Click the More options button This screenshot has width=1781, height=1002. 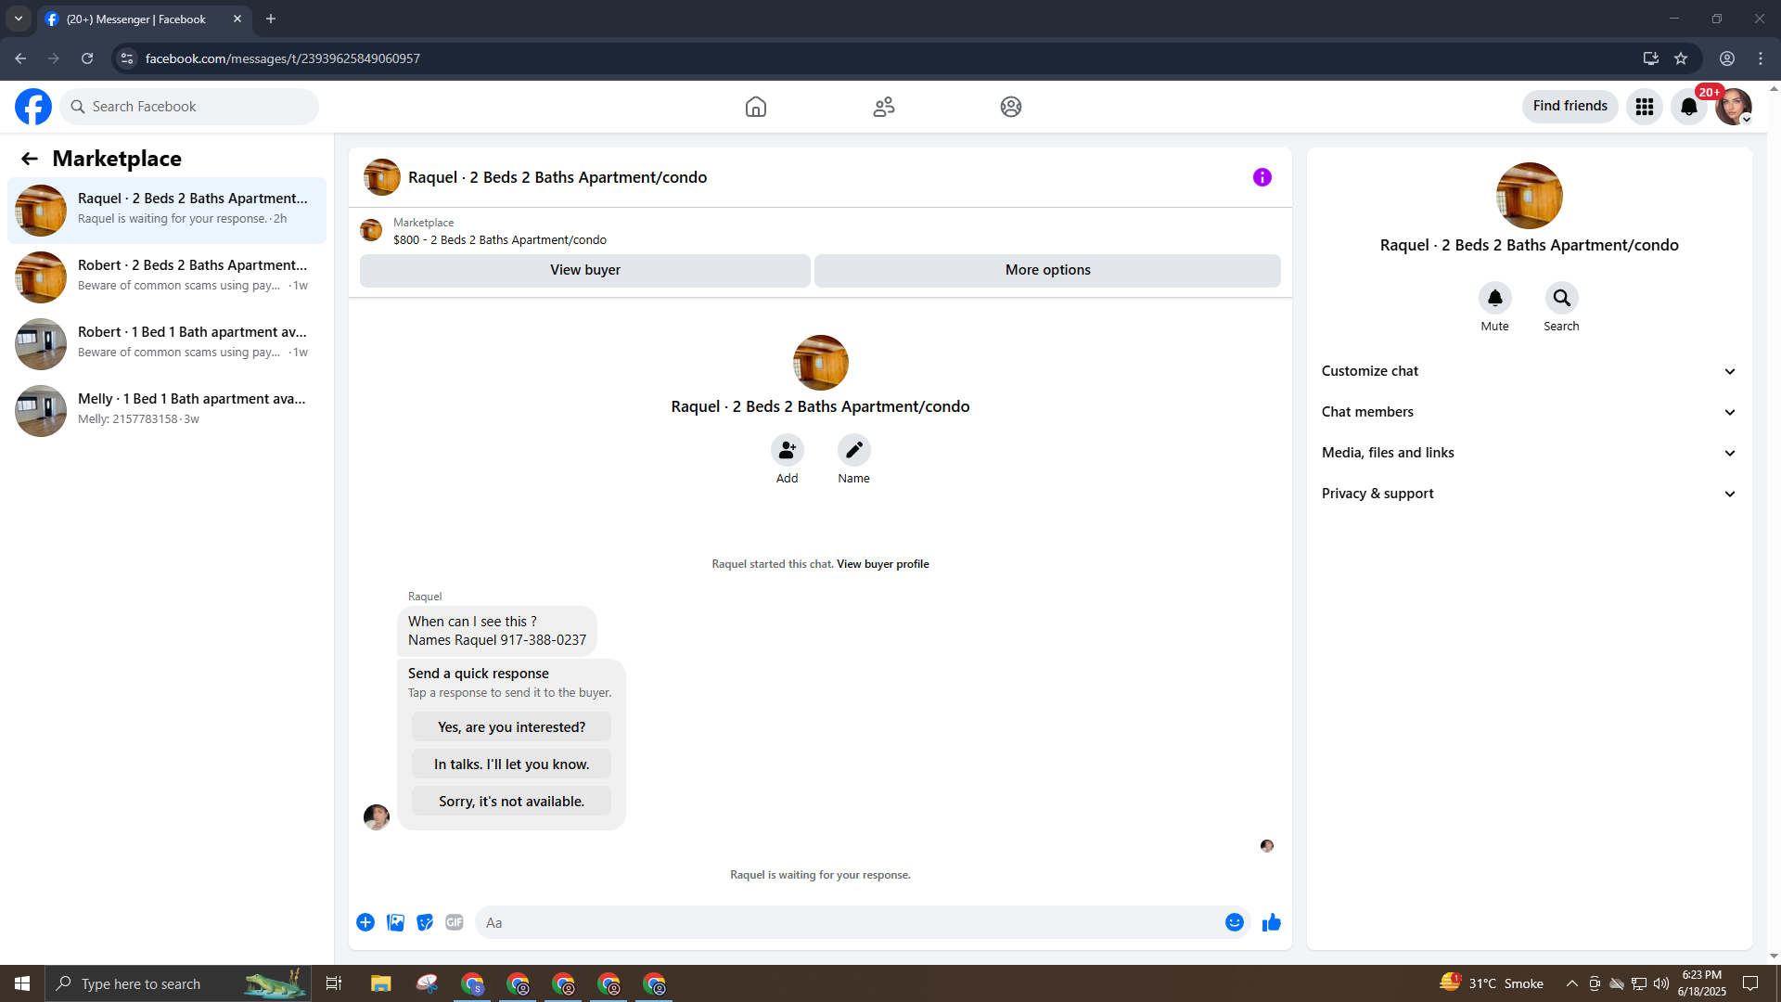click(x=1048, y=270)
